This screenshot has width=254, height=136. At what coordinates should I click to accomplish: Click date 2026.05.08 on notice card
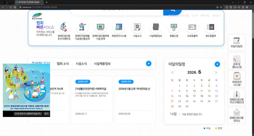coord(124,114)
